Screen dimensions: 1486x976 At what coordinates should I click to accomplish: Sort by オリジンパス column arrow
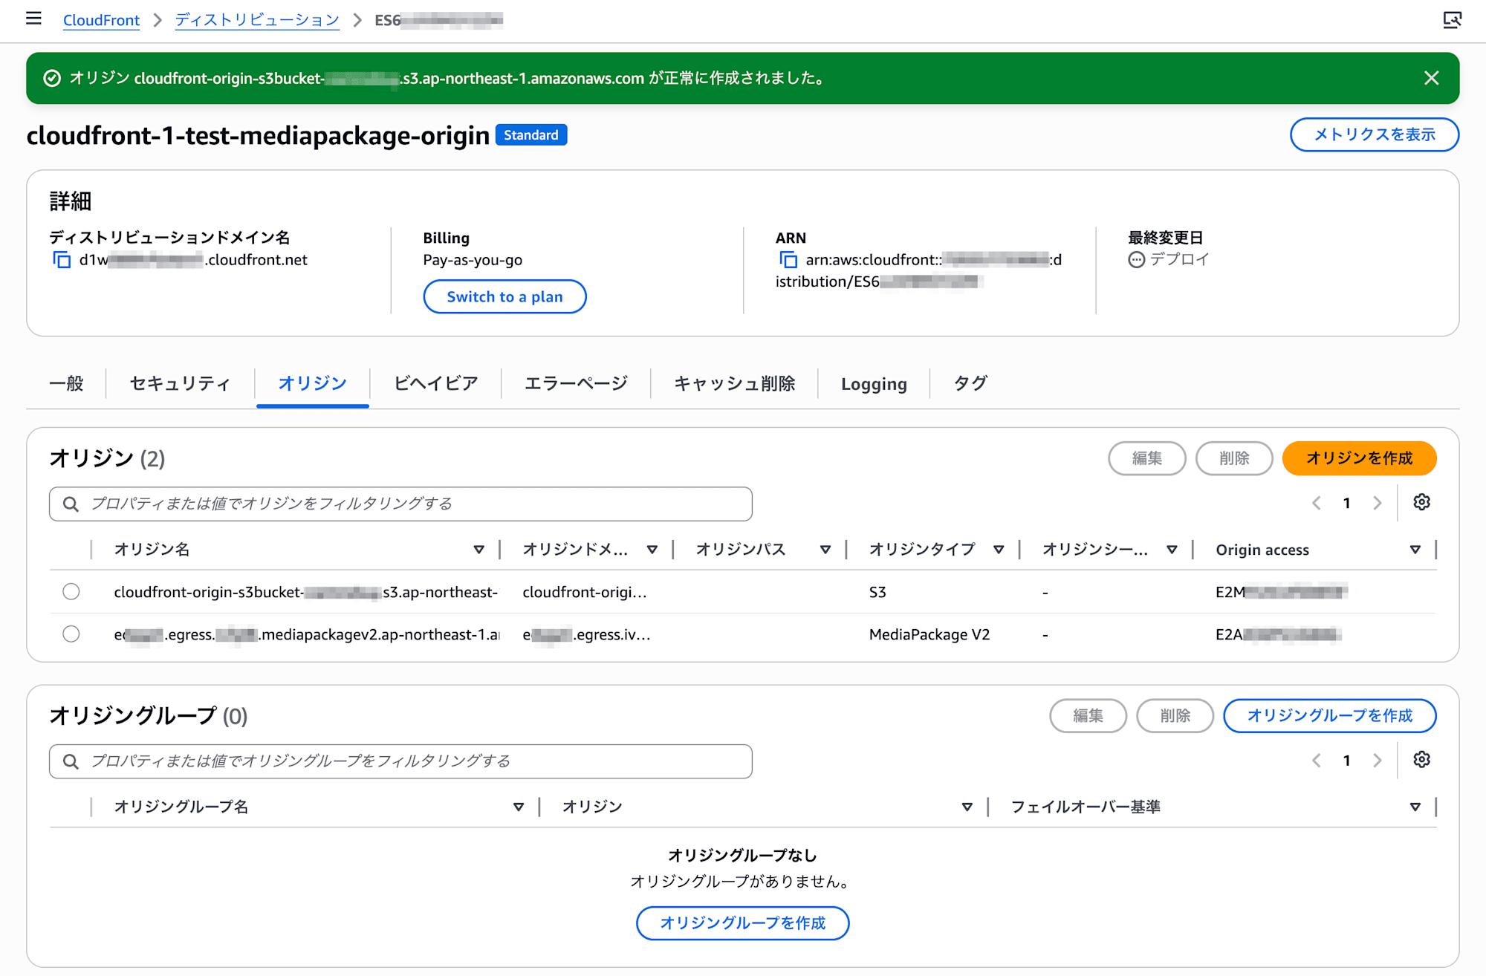coord(825,550)
